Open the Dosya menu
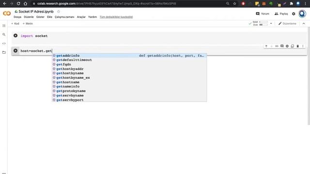The height and width of the screenshot is (174, 310). tap(17, 17)
